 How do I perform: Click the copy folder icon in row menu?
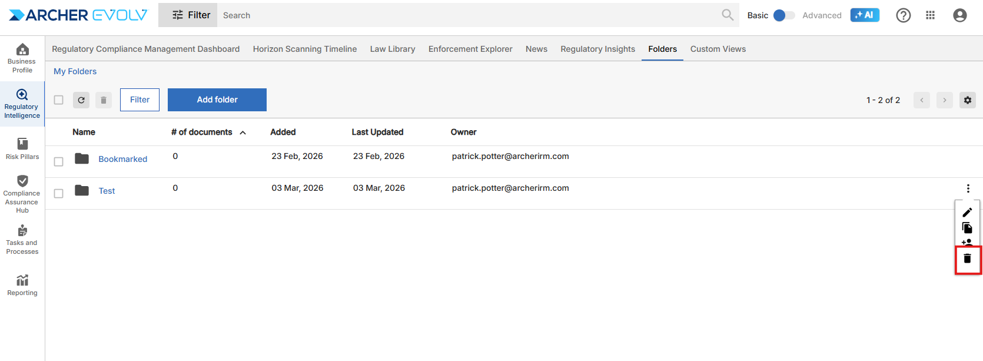(x=967, y=227)
